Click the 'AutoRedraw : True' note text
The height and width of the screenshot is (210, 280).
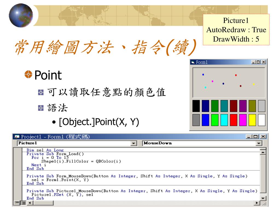236,30
